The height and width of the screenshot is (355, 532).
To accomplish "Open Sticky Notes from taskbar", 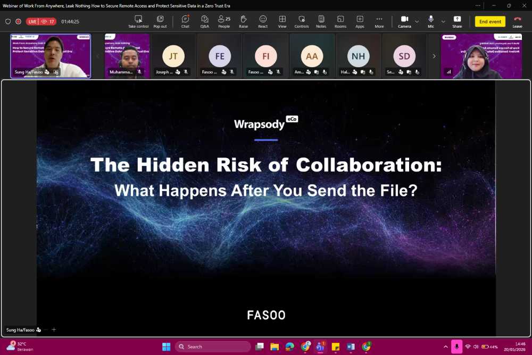I will [336, 346].
